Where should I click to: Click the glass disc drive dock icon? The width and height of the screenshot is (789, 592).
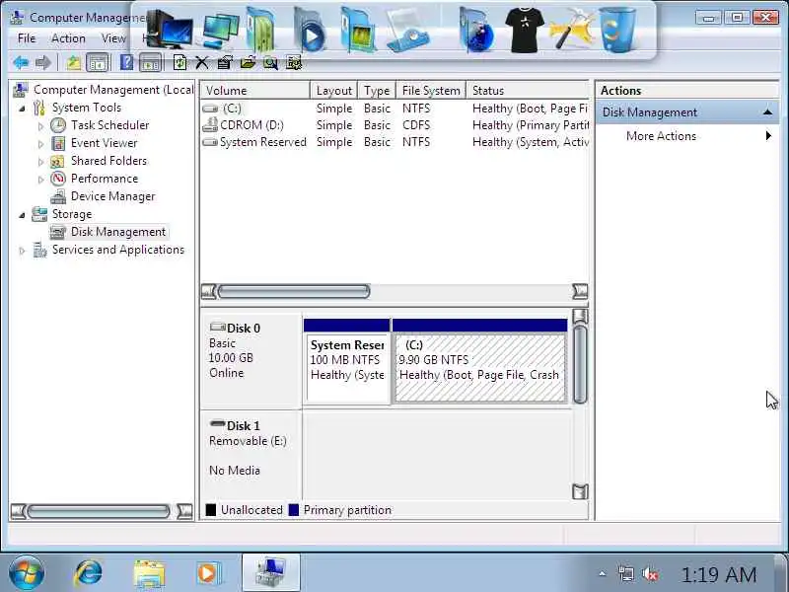click(408, 32)
